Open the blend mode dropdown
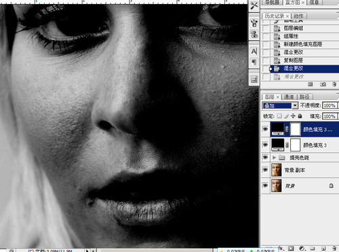 (280, 105)
